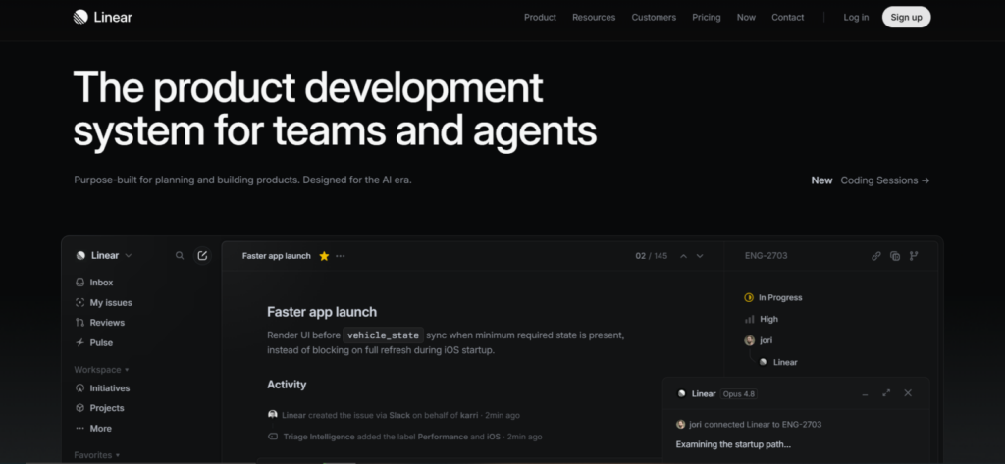Click the Examining the startup path message
This screenshot has height=464, width=1005.
pyautogui.click(x=733, y=444)
